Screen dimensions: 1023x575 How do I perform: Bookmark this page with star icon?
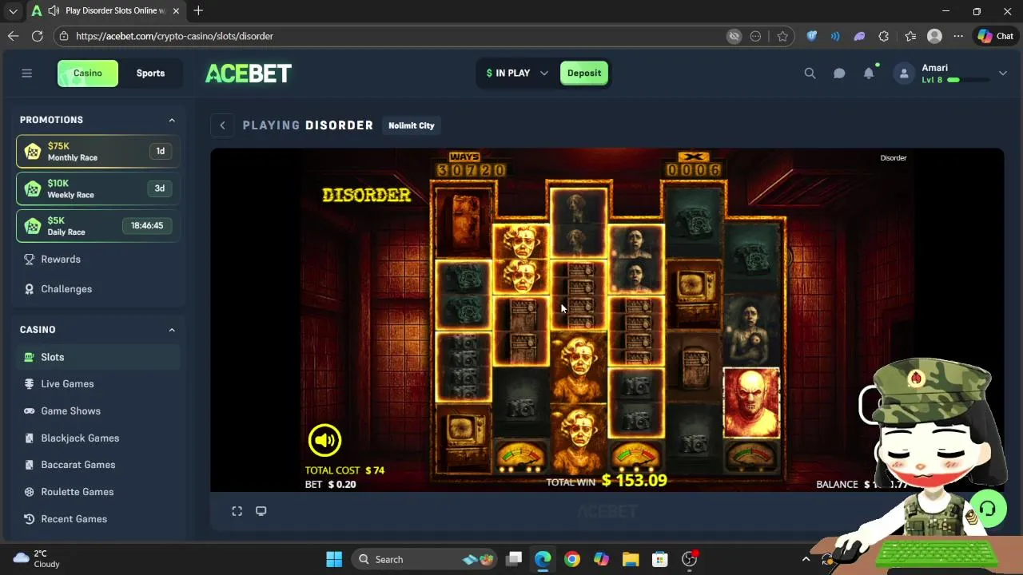click(782, 36)
